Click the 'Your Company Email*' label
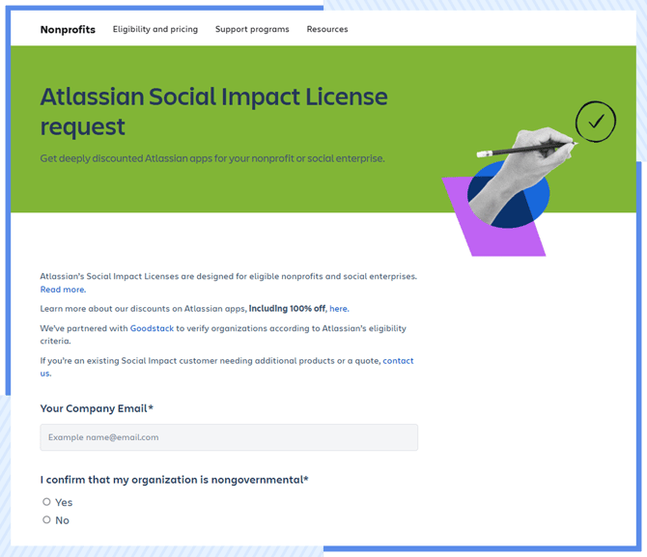This screenshot has height=557, width=647. [x=97, y=408]
